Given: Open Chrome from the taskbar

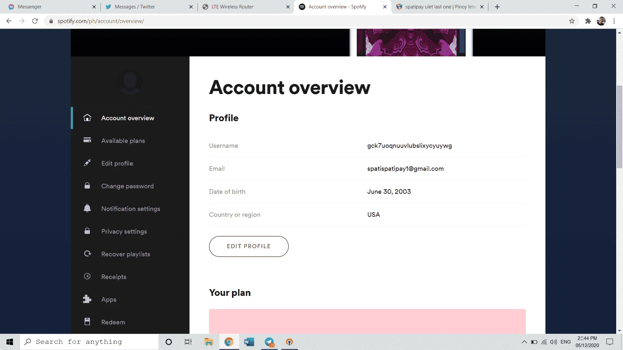Looking at the screenshot, I should pos(229,342).
